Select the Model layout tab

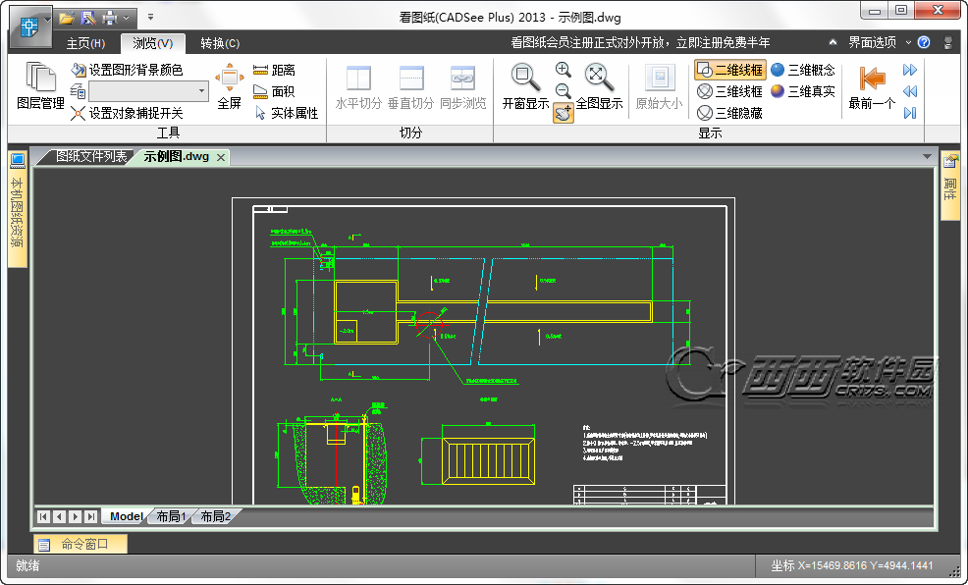pyautogui.click(x=127, y=516)
